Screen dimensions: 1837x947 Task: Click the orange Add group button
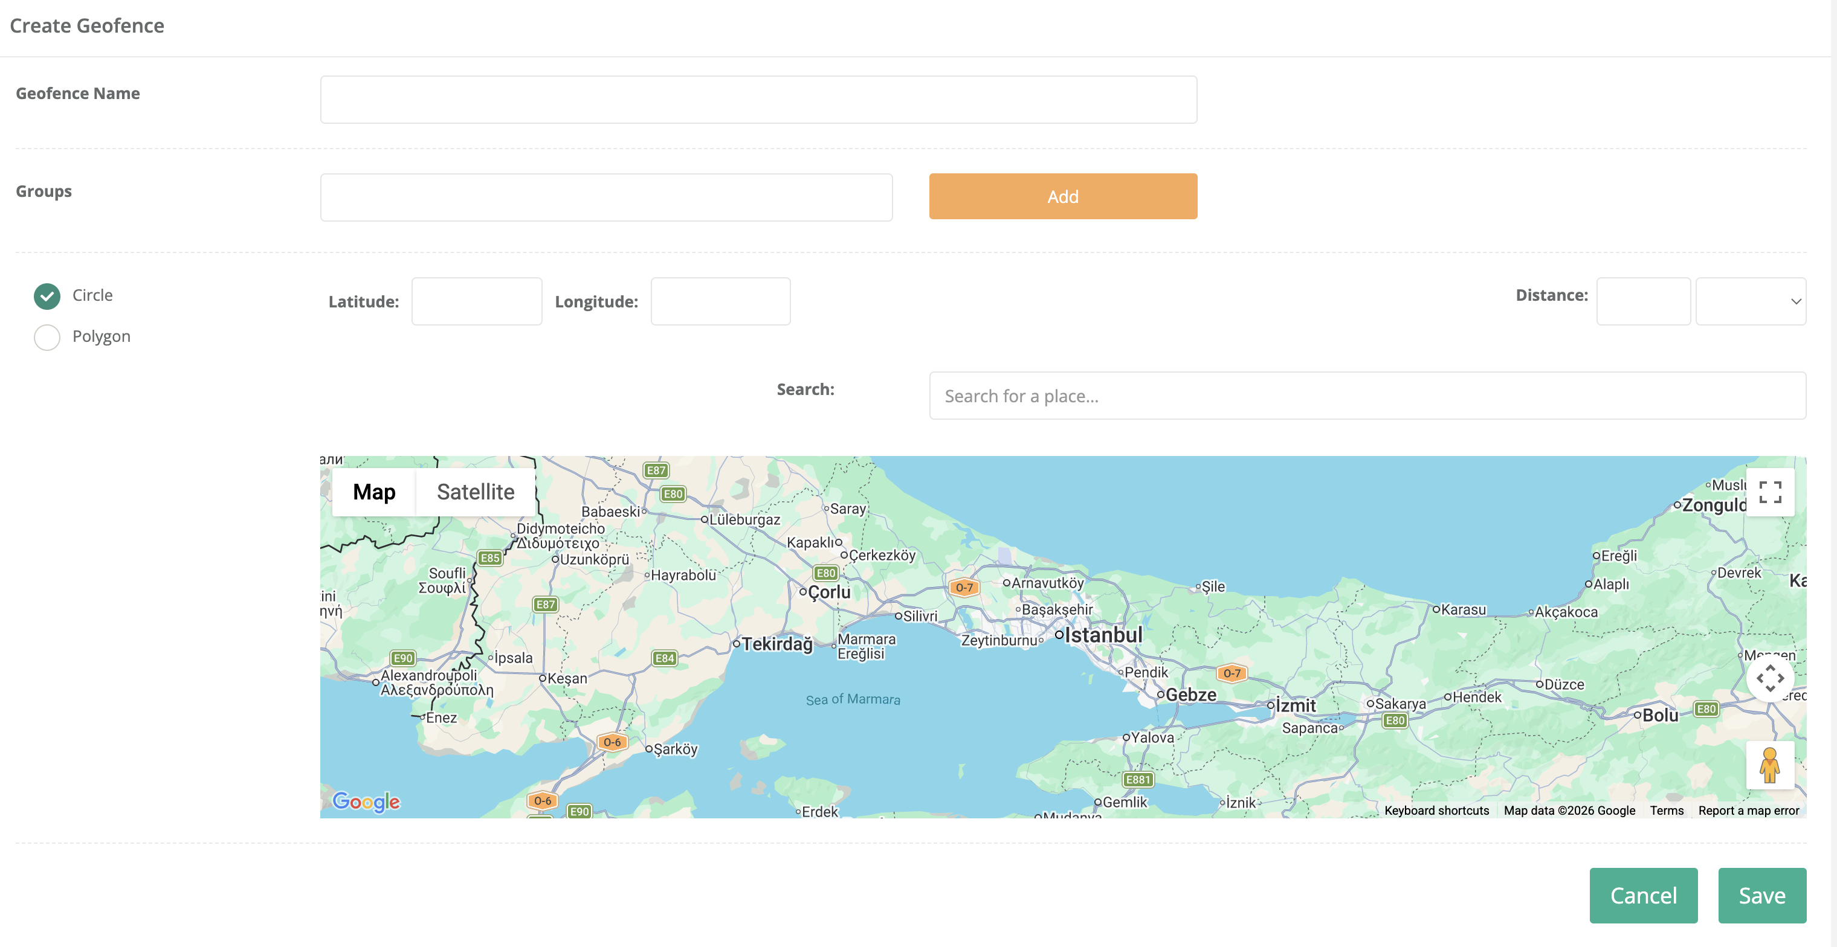1062,196
